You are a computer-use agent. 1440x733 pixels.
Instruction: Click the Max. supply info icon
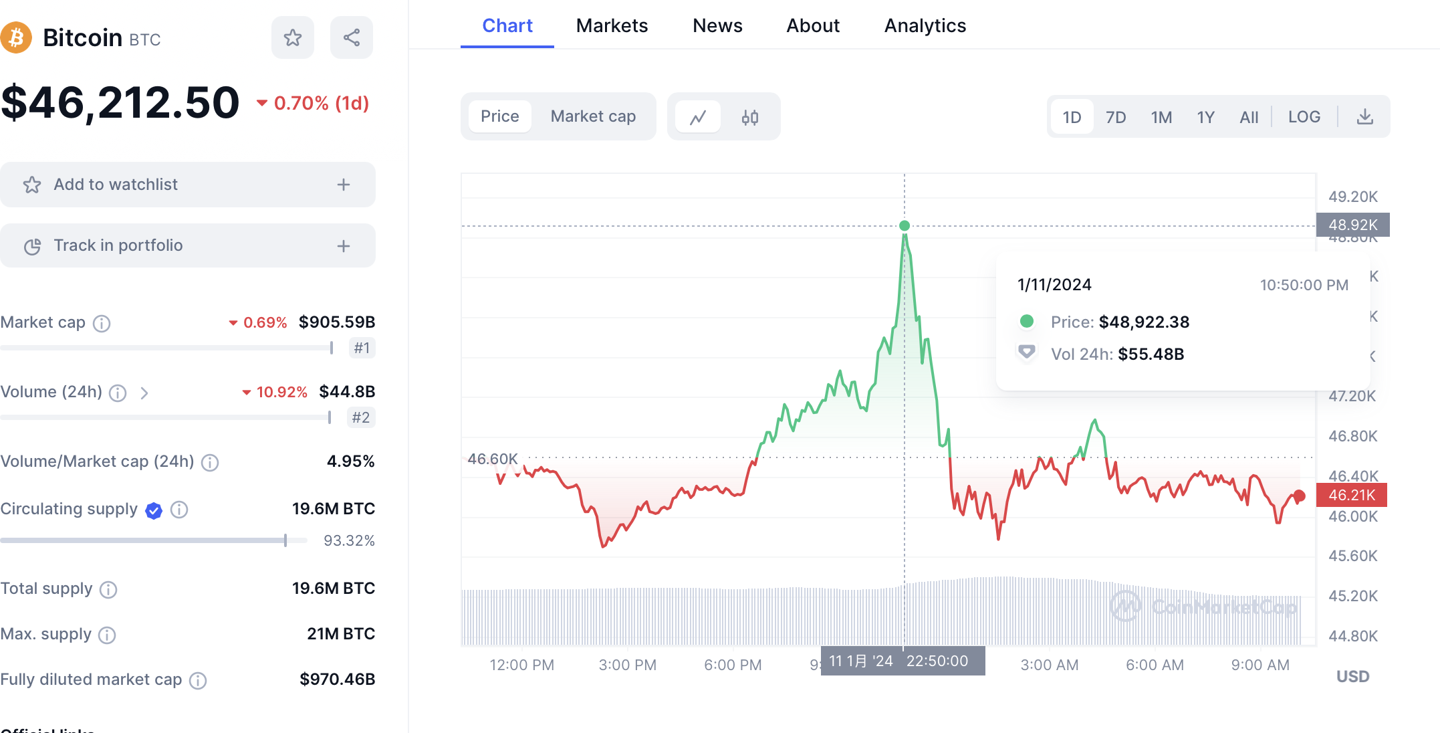pos(107,635)
